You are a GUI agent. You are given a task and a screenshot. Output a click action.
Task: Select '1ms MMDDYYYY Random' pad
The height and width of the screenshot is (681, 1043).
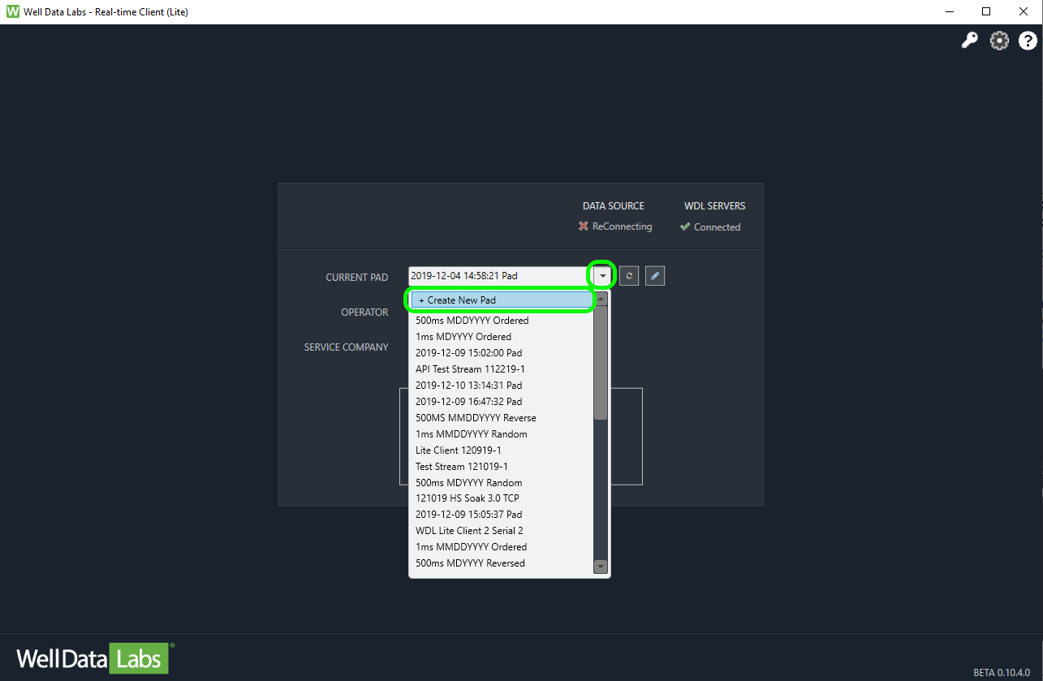502,434
